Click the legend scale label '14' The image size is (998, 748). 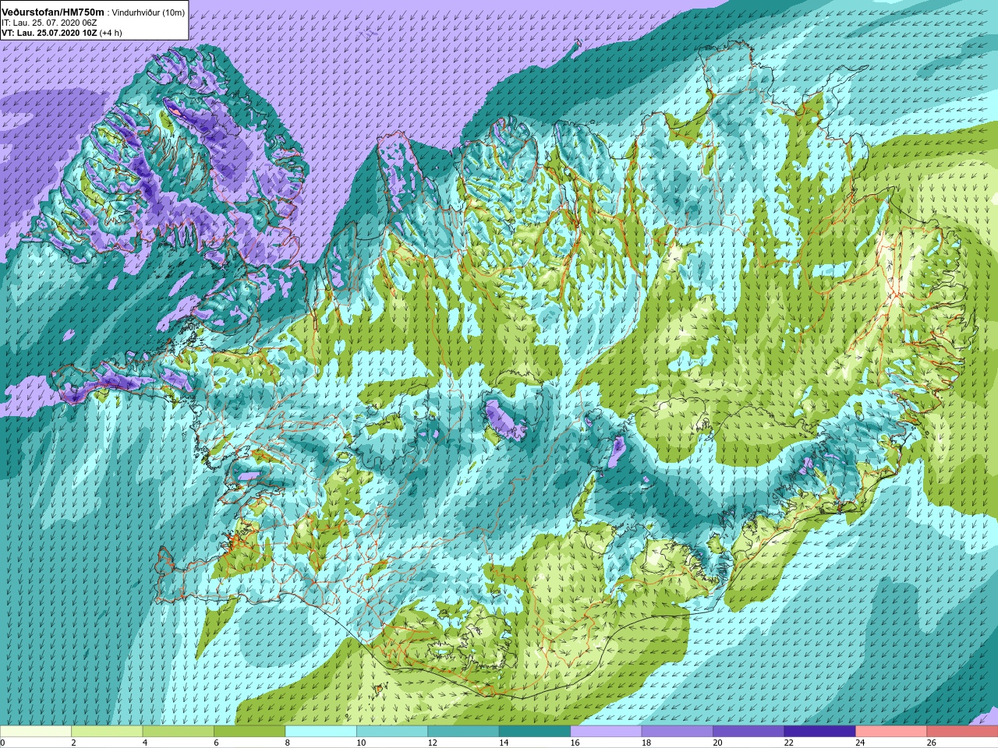coord(504,743)
